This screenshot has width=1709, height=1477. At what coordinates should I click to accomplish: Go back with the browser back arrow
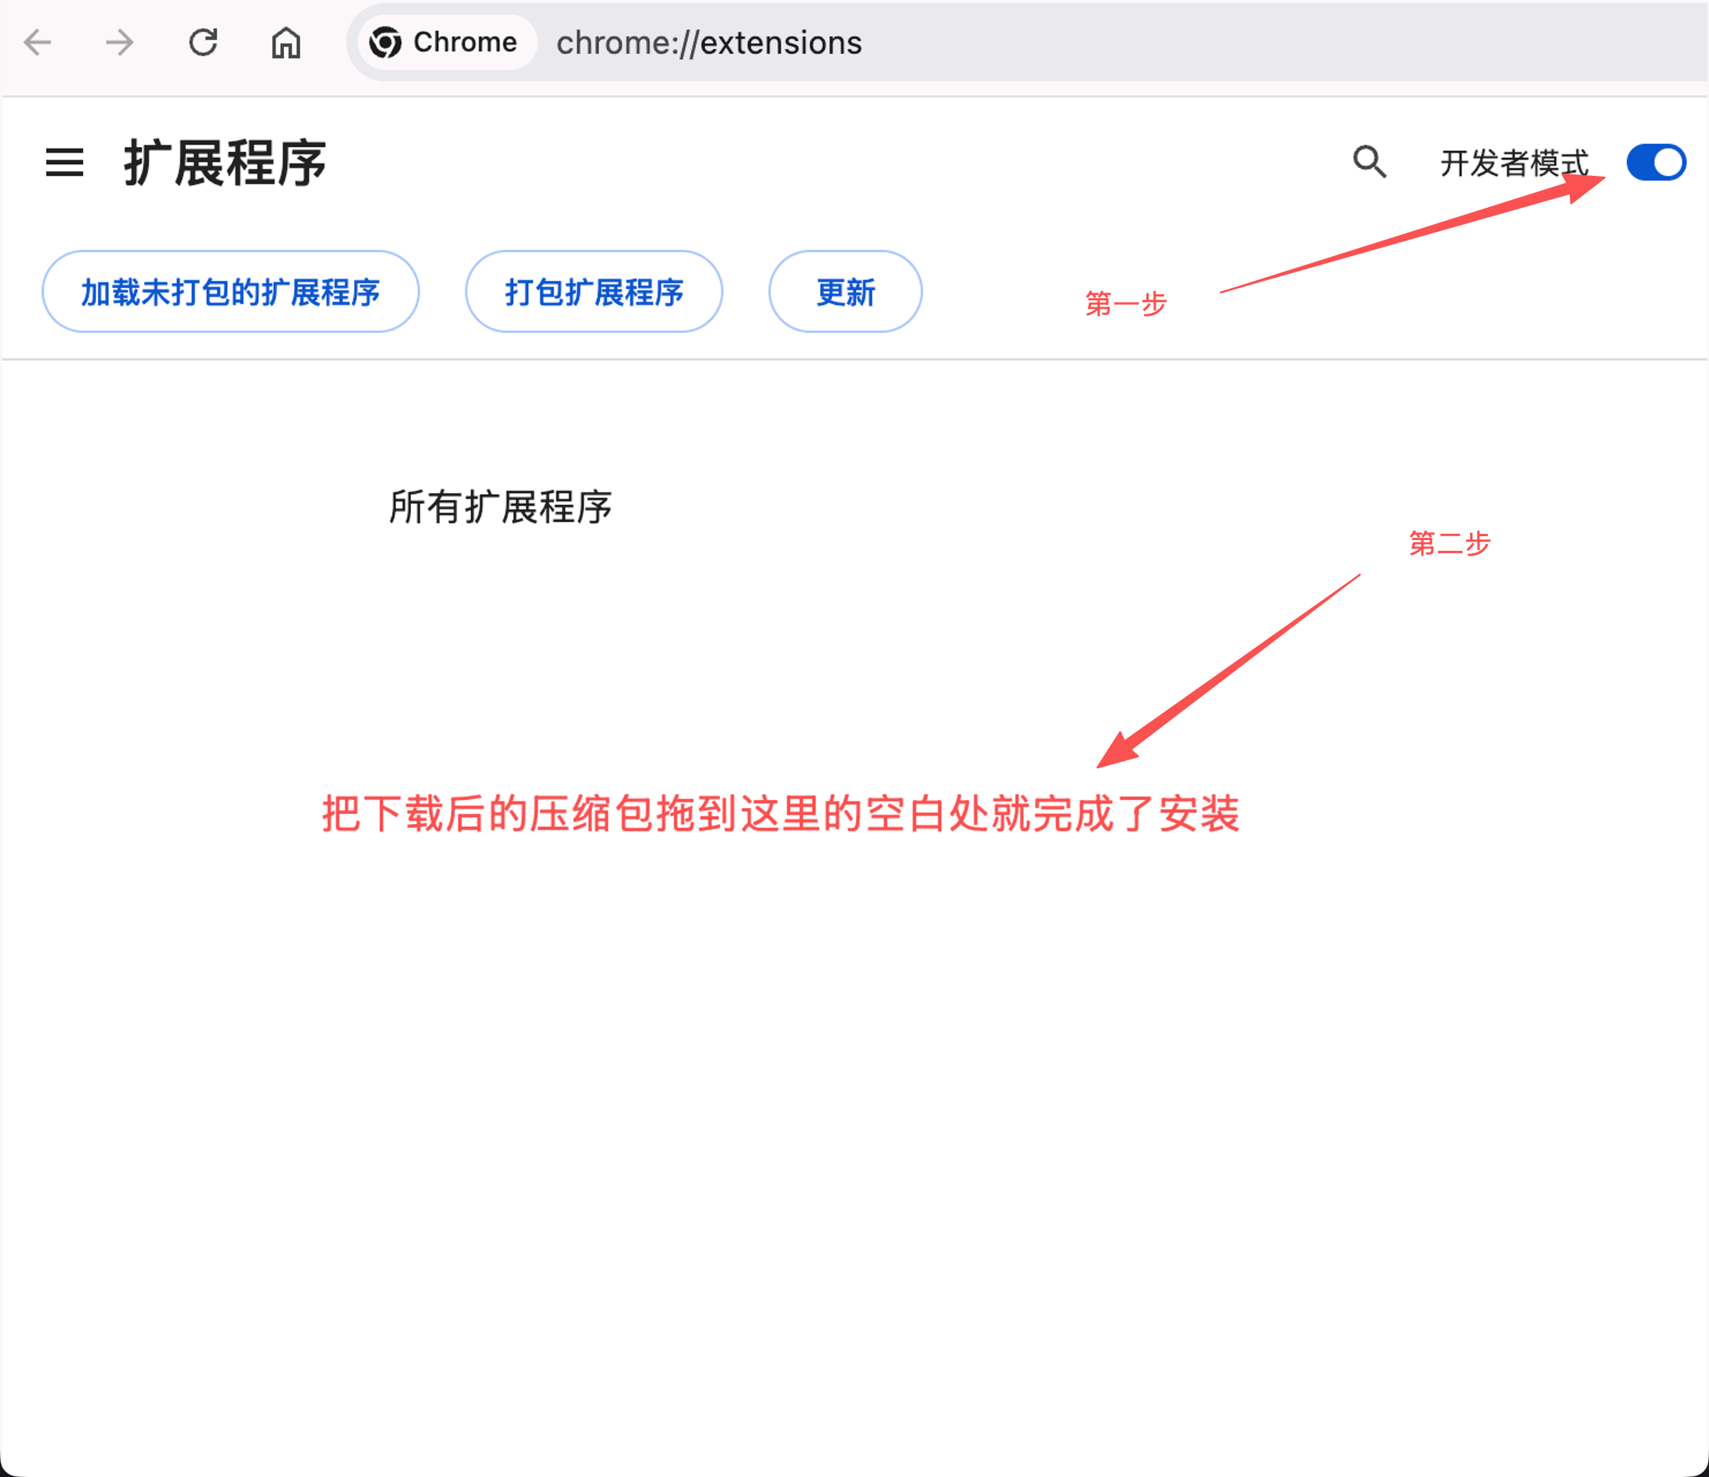coord(38,42)
